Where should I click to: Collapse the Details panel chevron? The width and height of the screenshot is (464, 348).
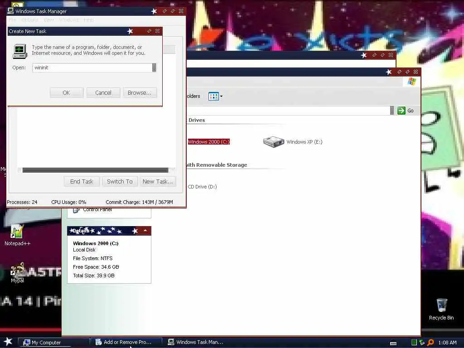click(x=145, y=231)
